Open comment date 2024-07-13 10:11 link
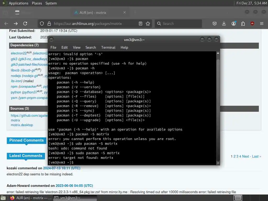268x201 pixels. tap(62, 168)
